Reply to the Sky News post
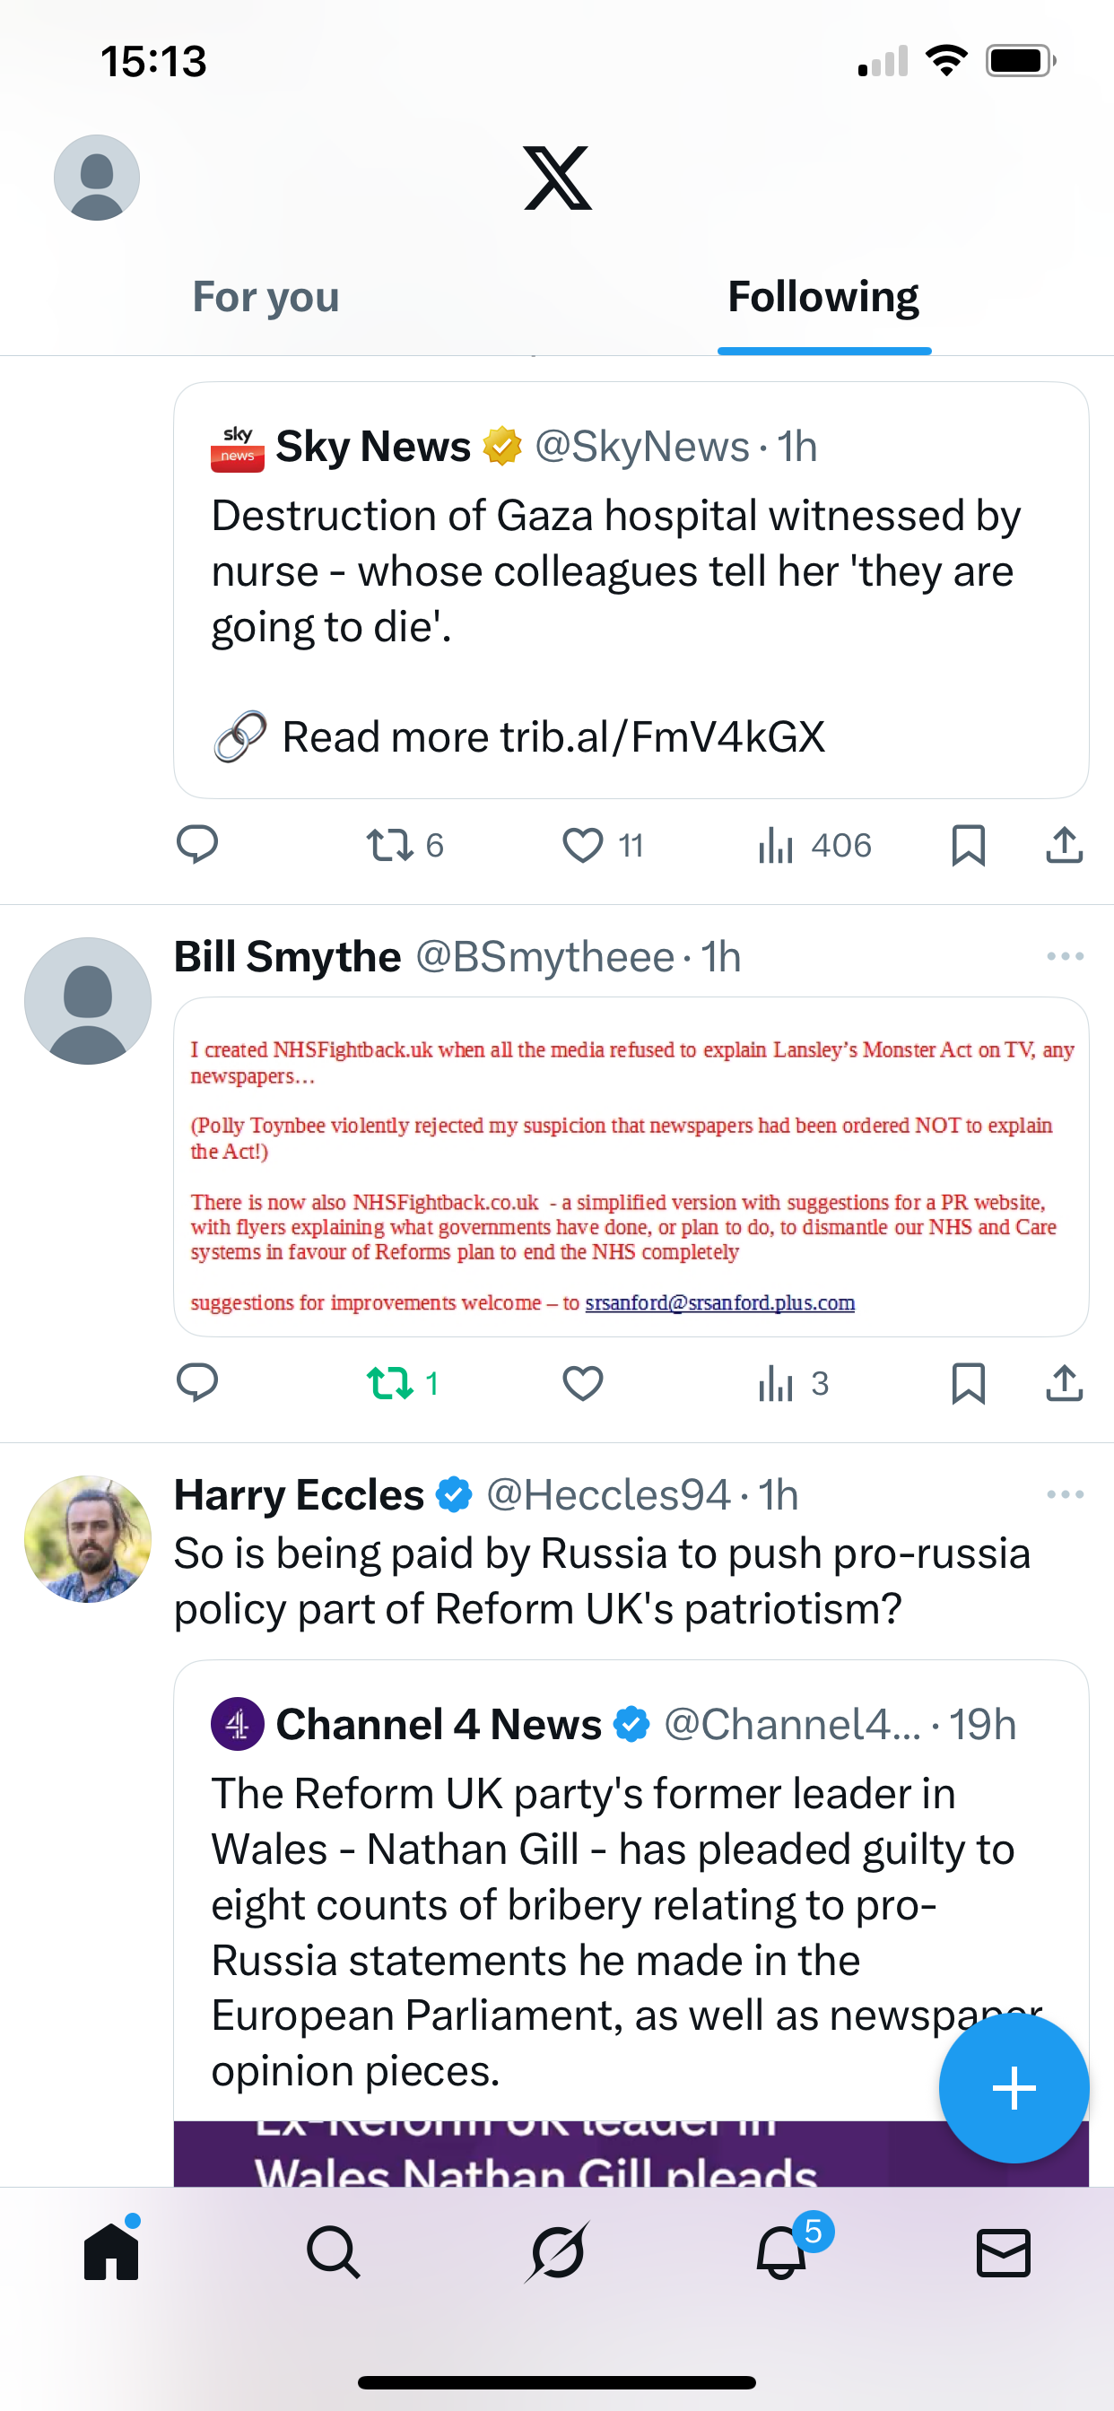 [196, 844]
